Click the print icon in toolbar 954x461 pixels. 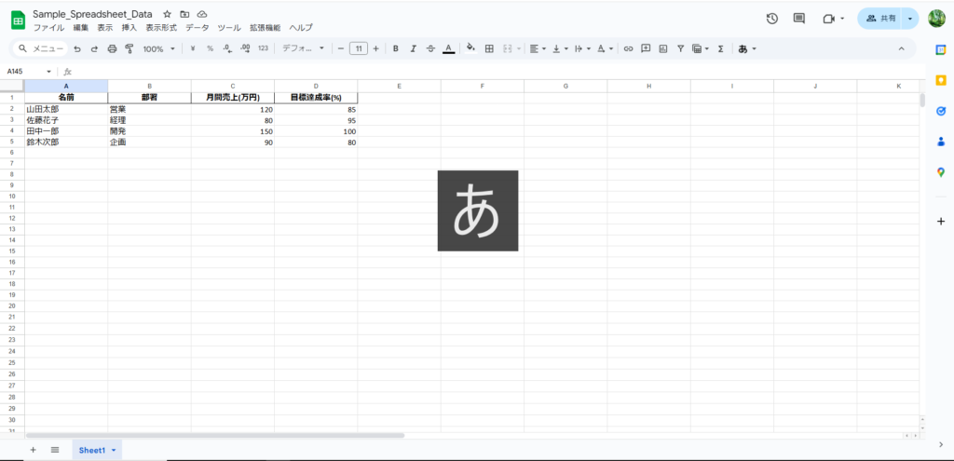(x=112, y=48)
